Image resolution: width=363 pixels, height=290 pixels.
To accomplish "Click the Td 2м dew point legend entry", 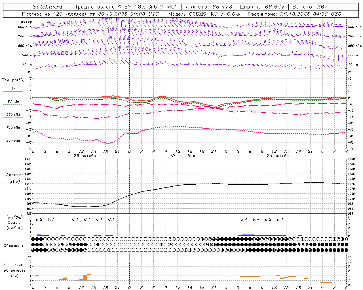I will tap(13, 101).
